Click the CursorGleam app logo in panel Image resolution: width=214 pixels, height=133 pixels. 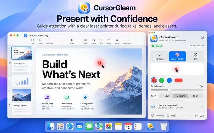(154, 38)
